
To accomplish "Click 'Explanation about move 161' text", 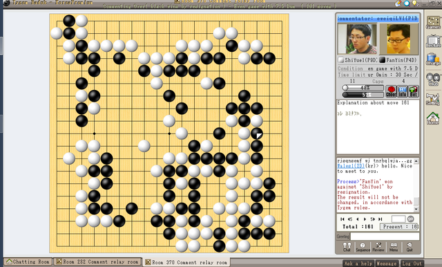I will click(x=373, y=103).
